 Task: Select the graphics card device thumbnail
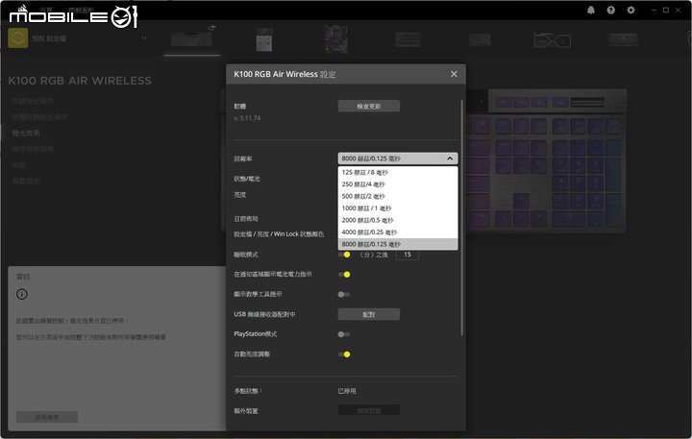coord(552,40)
